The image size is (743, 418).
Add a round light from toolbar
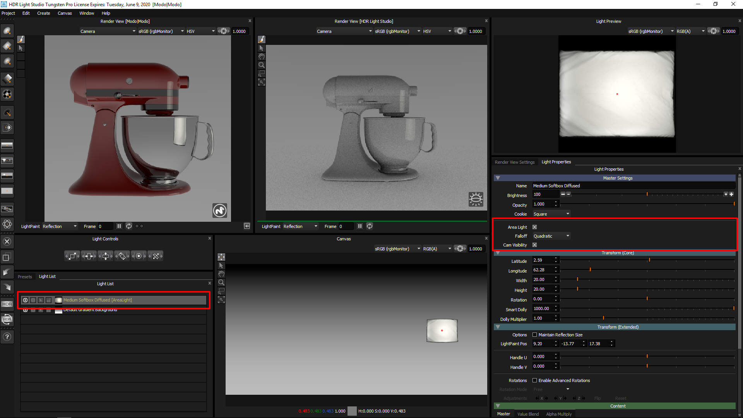7,31
